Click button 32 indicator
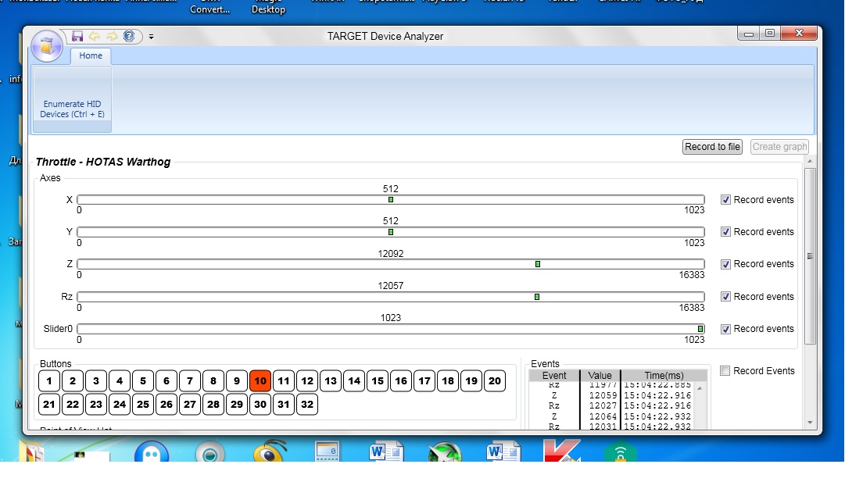 (x=307, y=405)
